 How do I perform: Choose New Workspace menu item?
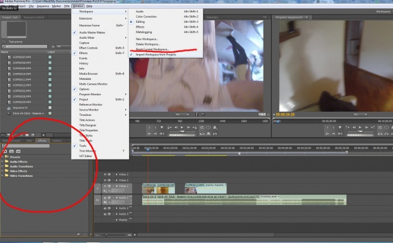pyautogui.click(x=147, y=39)
